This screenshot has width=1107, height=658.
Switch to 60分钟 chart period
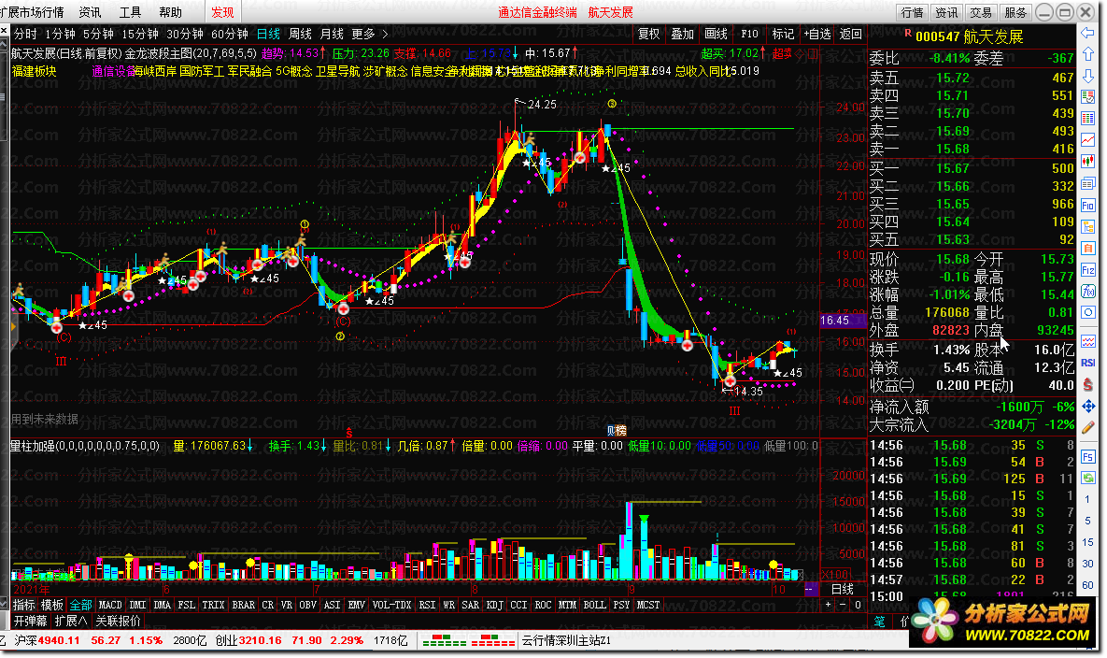coord(230,34)
